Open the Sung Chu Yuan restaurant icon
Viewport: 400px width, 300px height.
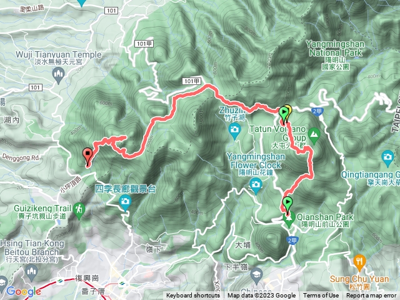[360, 263]
